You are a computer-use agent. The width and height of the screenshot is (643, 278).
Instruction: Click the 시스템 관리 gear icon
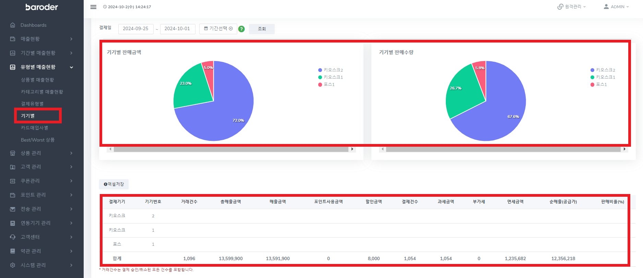coord(13,265)
